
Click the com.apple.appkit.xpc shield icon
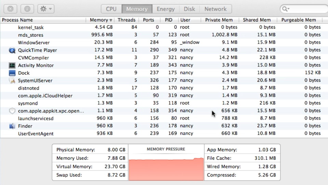tap(12, 111)
